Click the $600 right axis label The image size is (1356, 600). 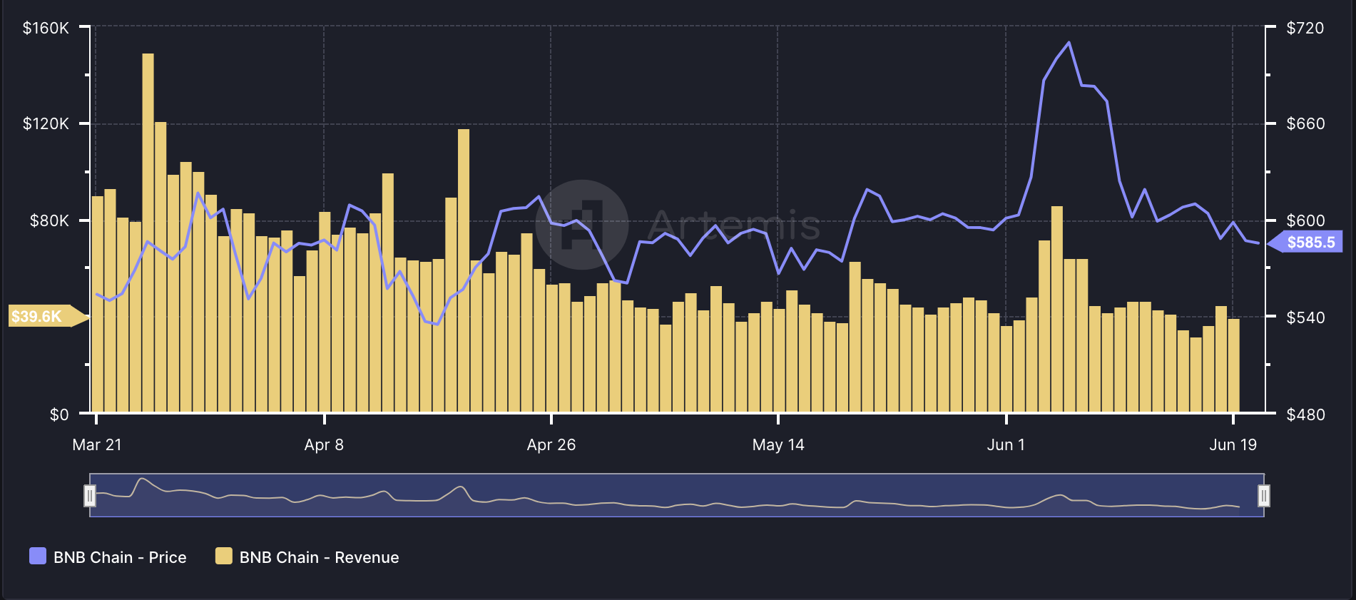(1305, 220)
